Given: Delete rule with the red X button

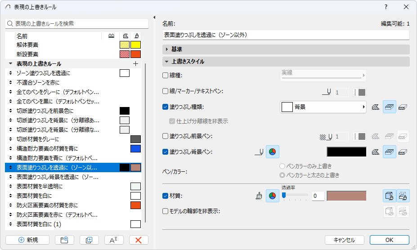Looking at the screenshot, I should click(x=139, y=240).
